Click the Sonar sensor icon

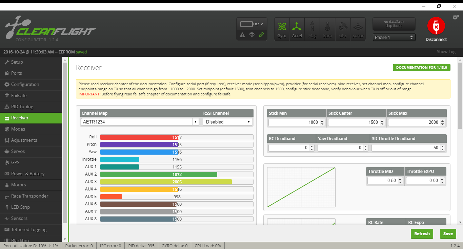[358, 29]
